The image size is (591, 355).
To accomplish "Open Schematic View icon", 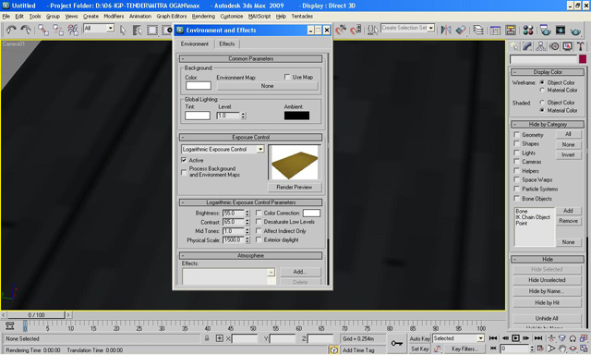I will tap(511, 30).
